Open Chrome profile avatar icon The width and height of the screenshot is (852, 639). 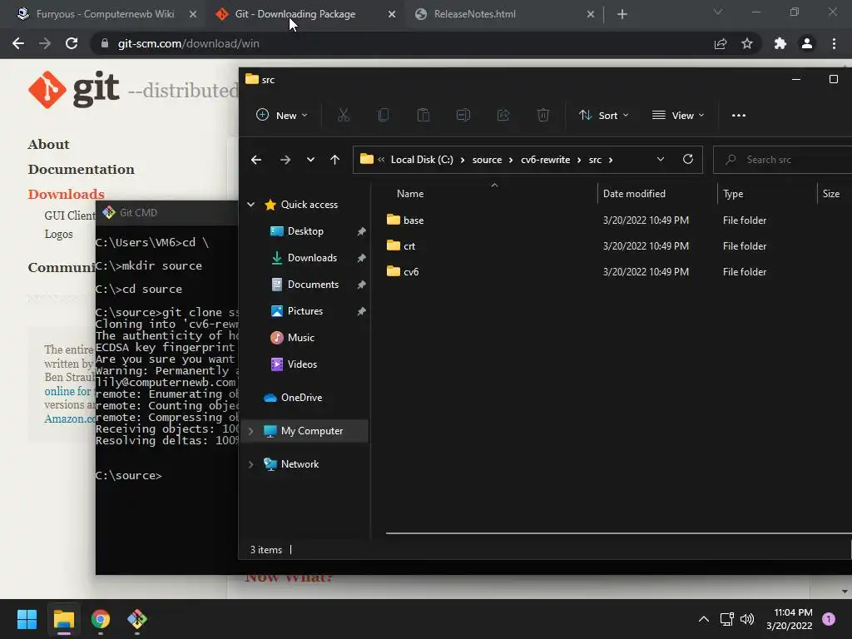(x=807, y=43)
